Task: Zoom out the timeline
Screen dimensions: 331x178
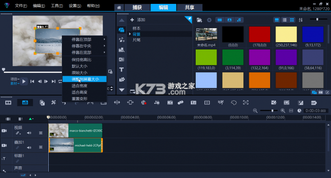Action: click(x=255, y=111)
